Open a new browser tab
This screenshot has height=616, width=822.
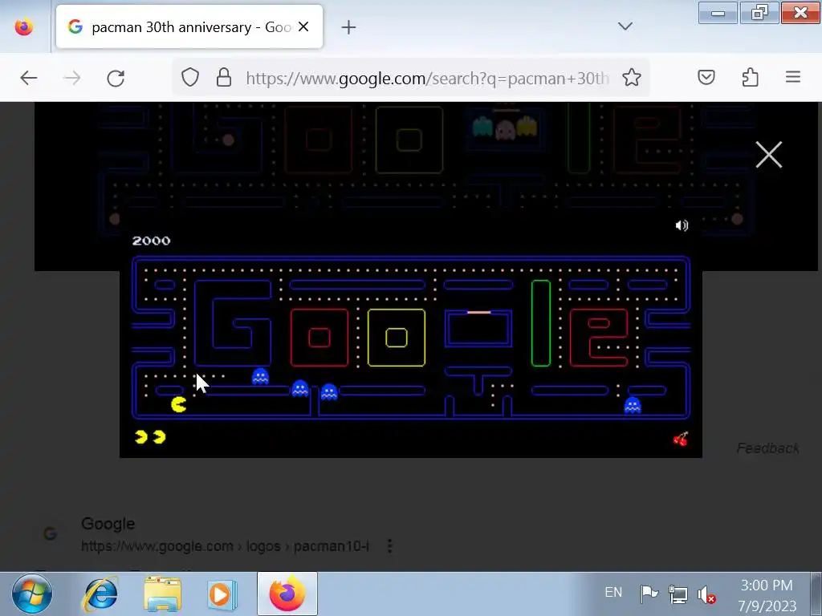348,27
